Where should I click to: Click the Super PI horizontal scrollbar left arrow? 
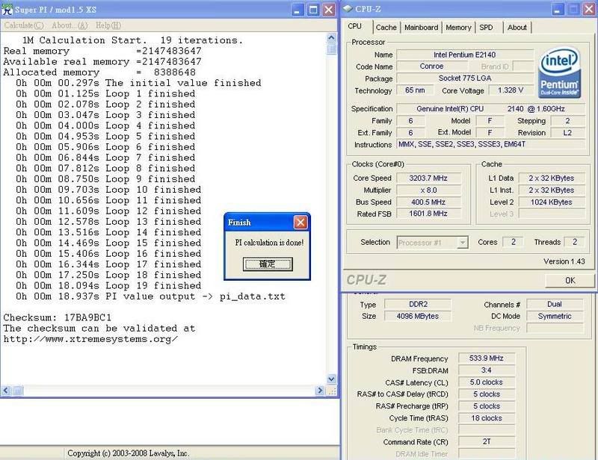6,391
